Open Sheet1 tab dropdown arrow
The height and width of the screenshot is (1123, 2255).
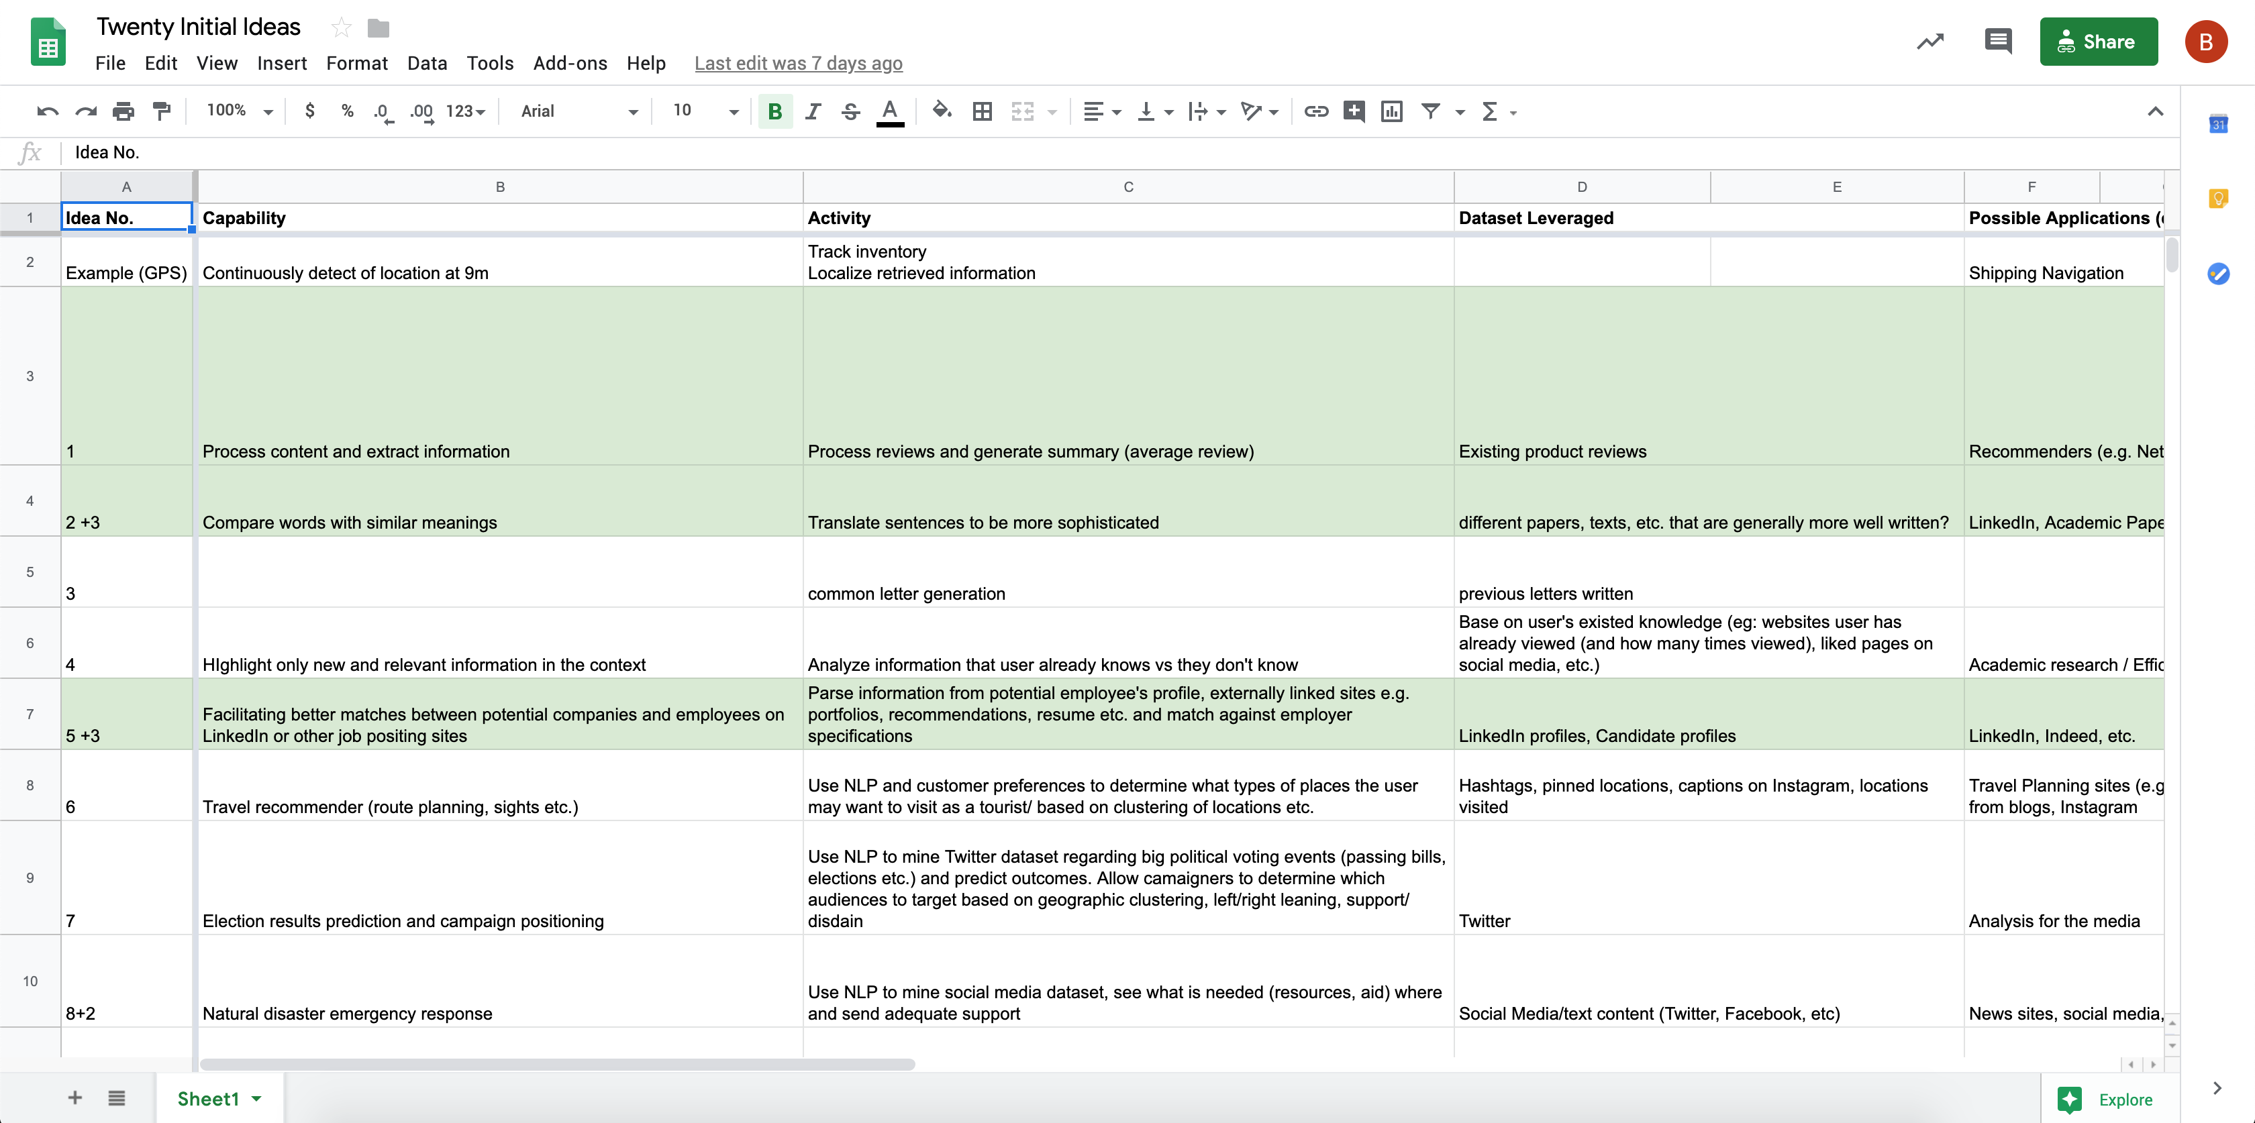tap(256, 1098)
